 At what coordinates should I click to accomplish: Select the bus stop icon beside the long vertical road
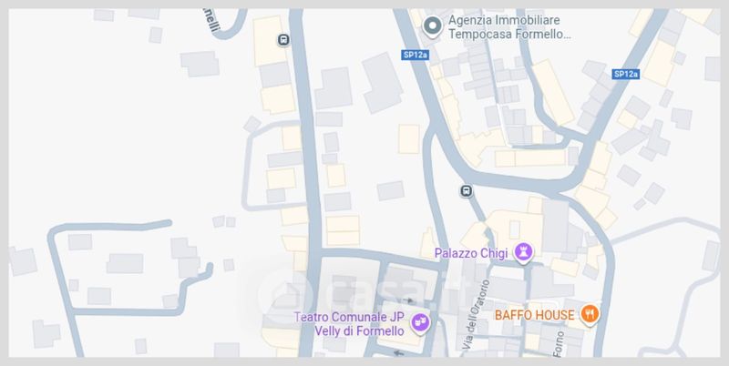pos(283,40)
